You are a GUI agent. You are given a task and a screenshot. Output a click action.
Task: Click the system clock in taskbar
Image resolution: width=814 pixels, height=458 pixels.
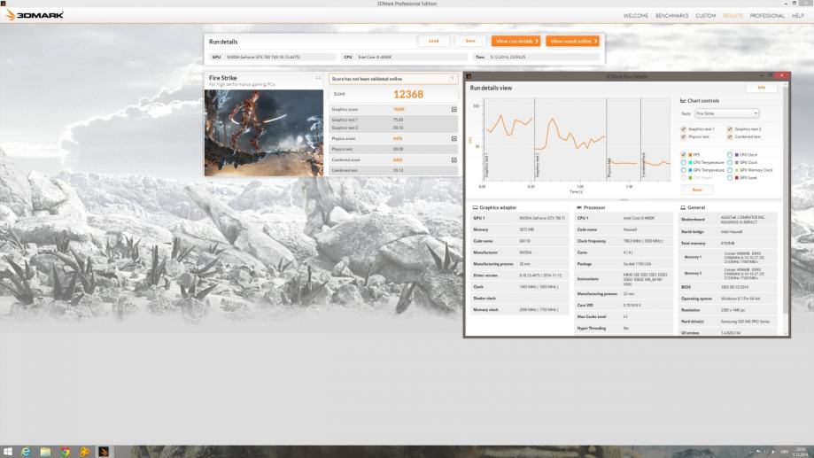click(x=800, y=452)
